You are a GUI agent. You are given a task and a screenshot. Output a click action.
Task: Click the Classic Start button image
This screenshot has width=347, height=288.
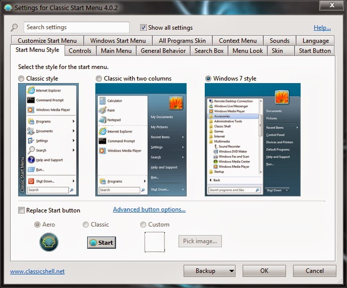pyautogui.click(x=101, y=243)
